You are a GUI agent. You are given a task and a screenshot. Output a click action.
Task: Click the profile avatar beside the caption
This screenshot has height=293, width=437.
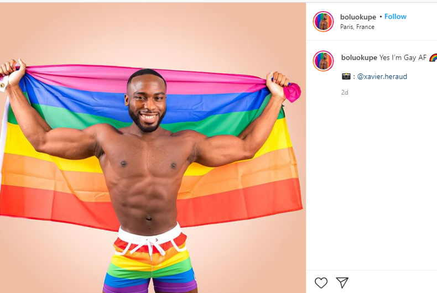pyautogui.click(x=323, y=61)
